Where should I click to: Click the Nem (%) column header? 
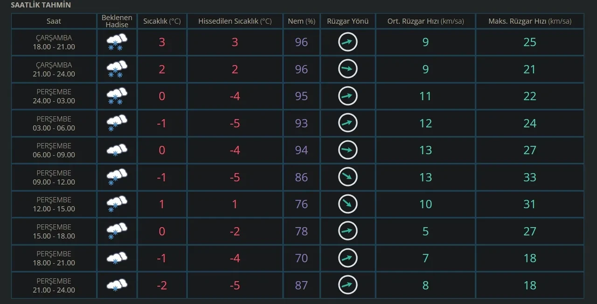click(x=301, y=21)
